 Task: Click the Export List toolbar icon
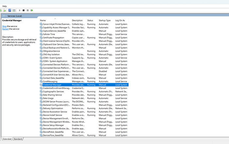coord(5,10)
